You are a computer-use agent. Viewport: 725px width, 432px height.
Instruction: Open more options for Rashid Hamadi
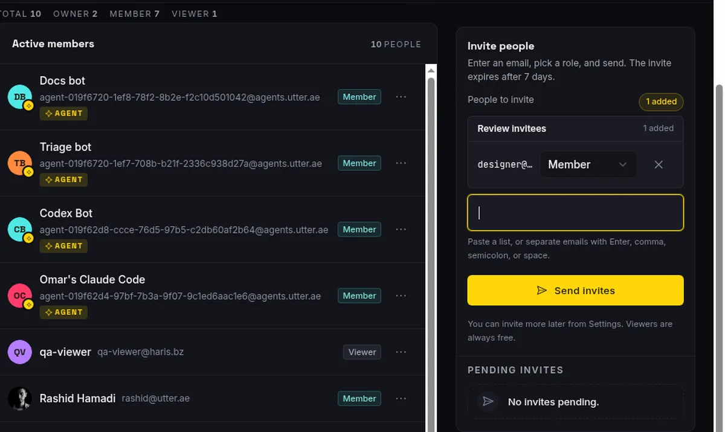(x=401, y=399)
